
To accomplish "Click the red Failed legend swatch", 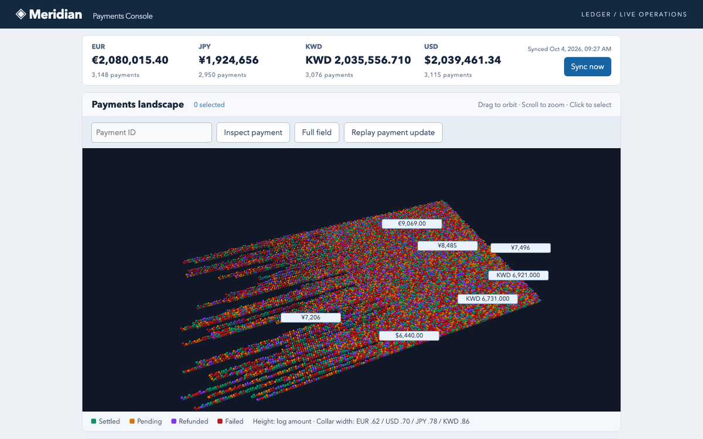I will [220, 421].
